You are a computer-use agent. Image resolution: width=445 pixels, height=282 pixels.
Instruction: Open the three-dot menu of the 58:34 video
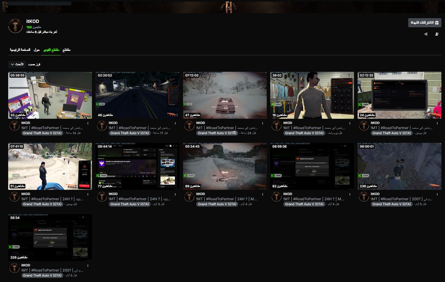tap(88, 266)
